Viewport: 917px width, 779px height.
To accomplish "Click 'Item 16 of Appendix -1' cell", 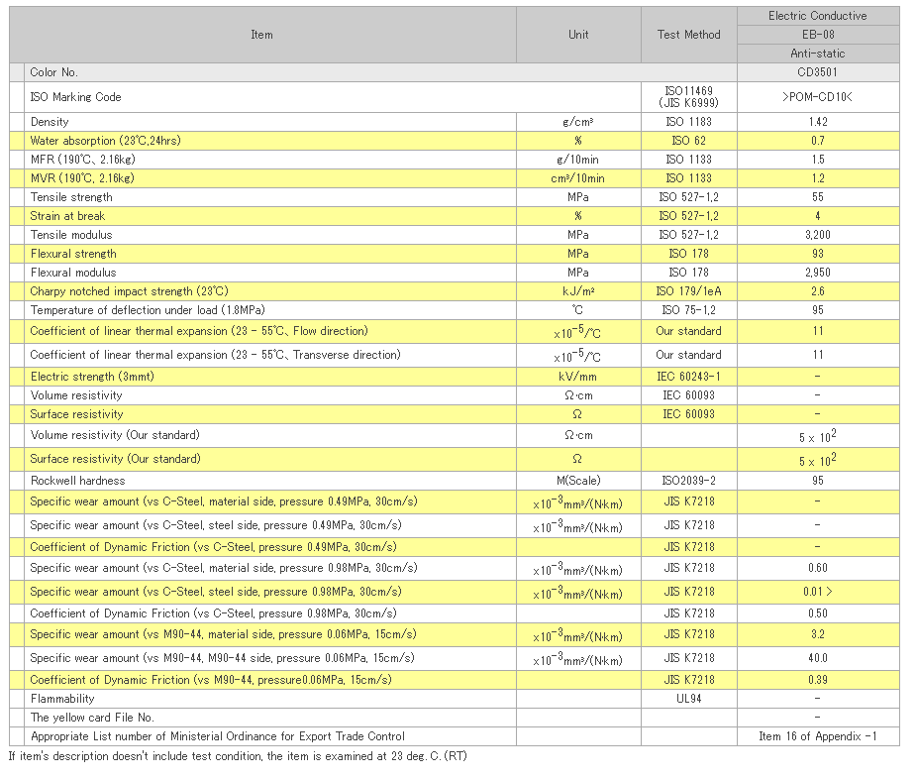I will 817,736.
